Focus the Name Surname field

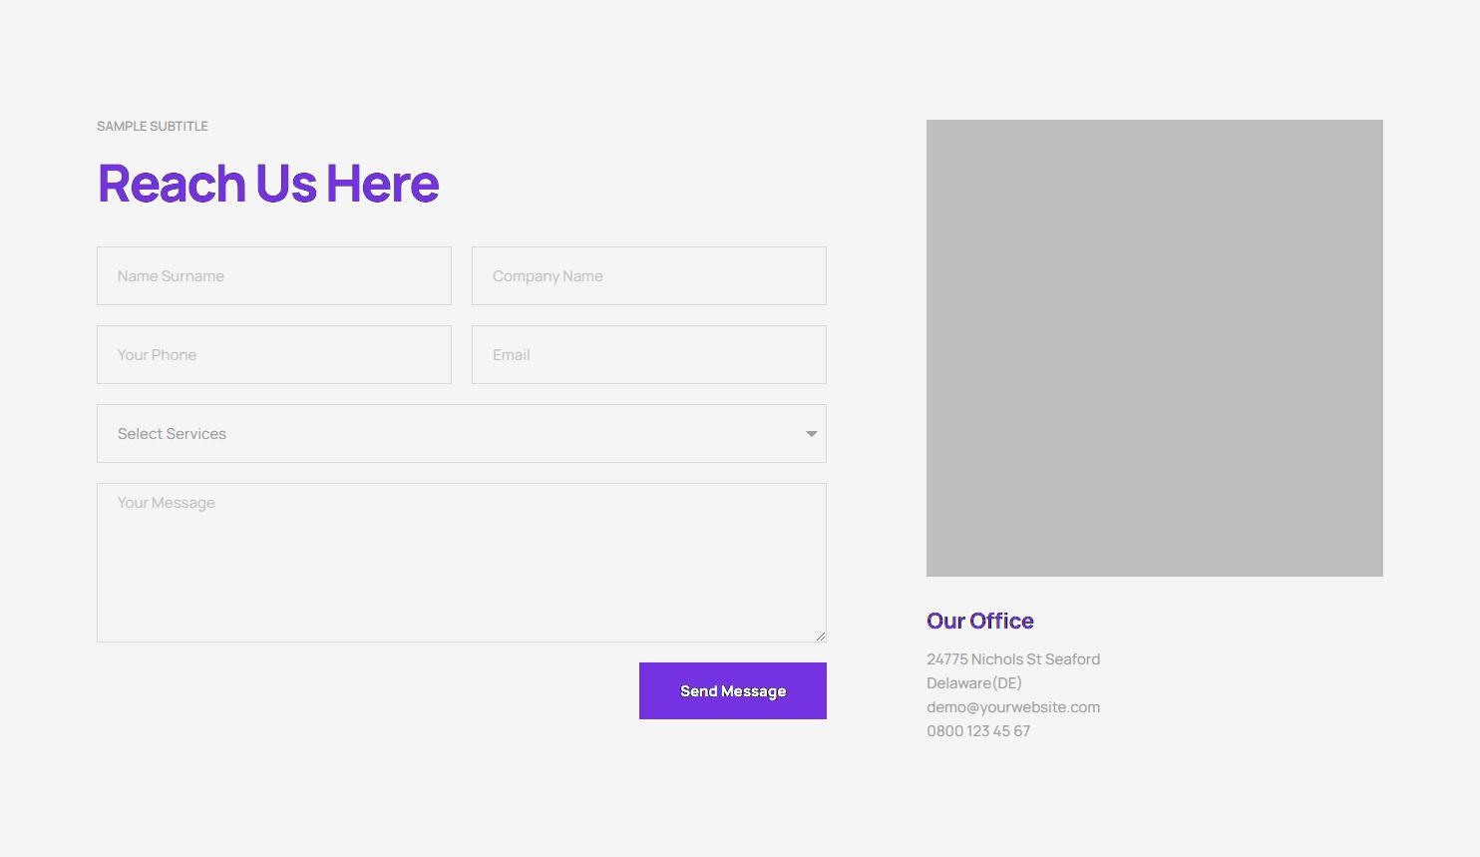click(274, 276)
